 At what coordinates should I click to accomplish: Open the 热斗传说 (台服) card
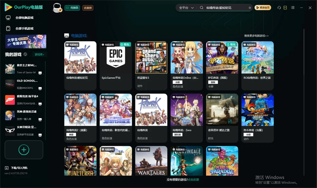pyautogui.click(x=257, y=118)
